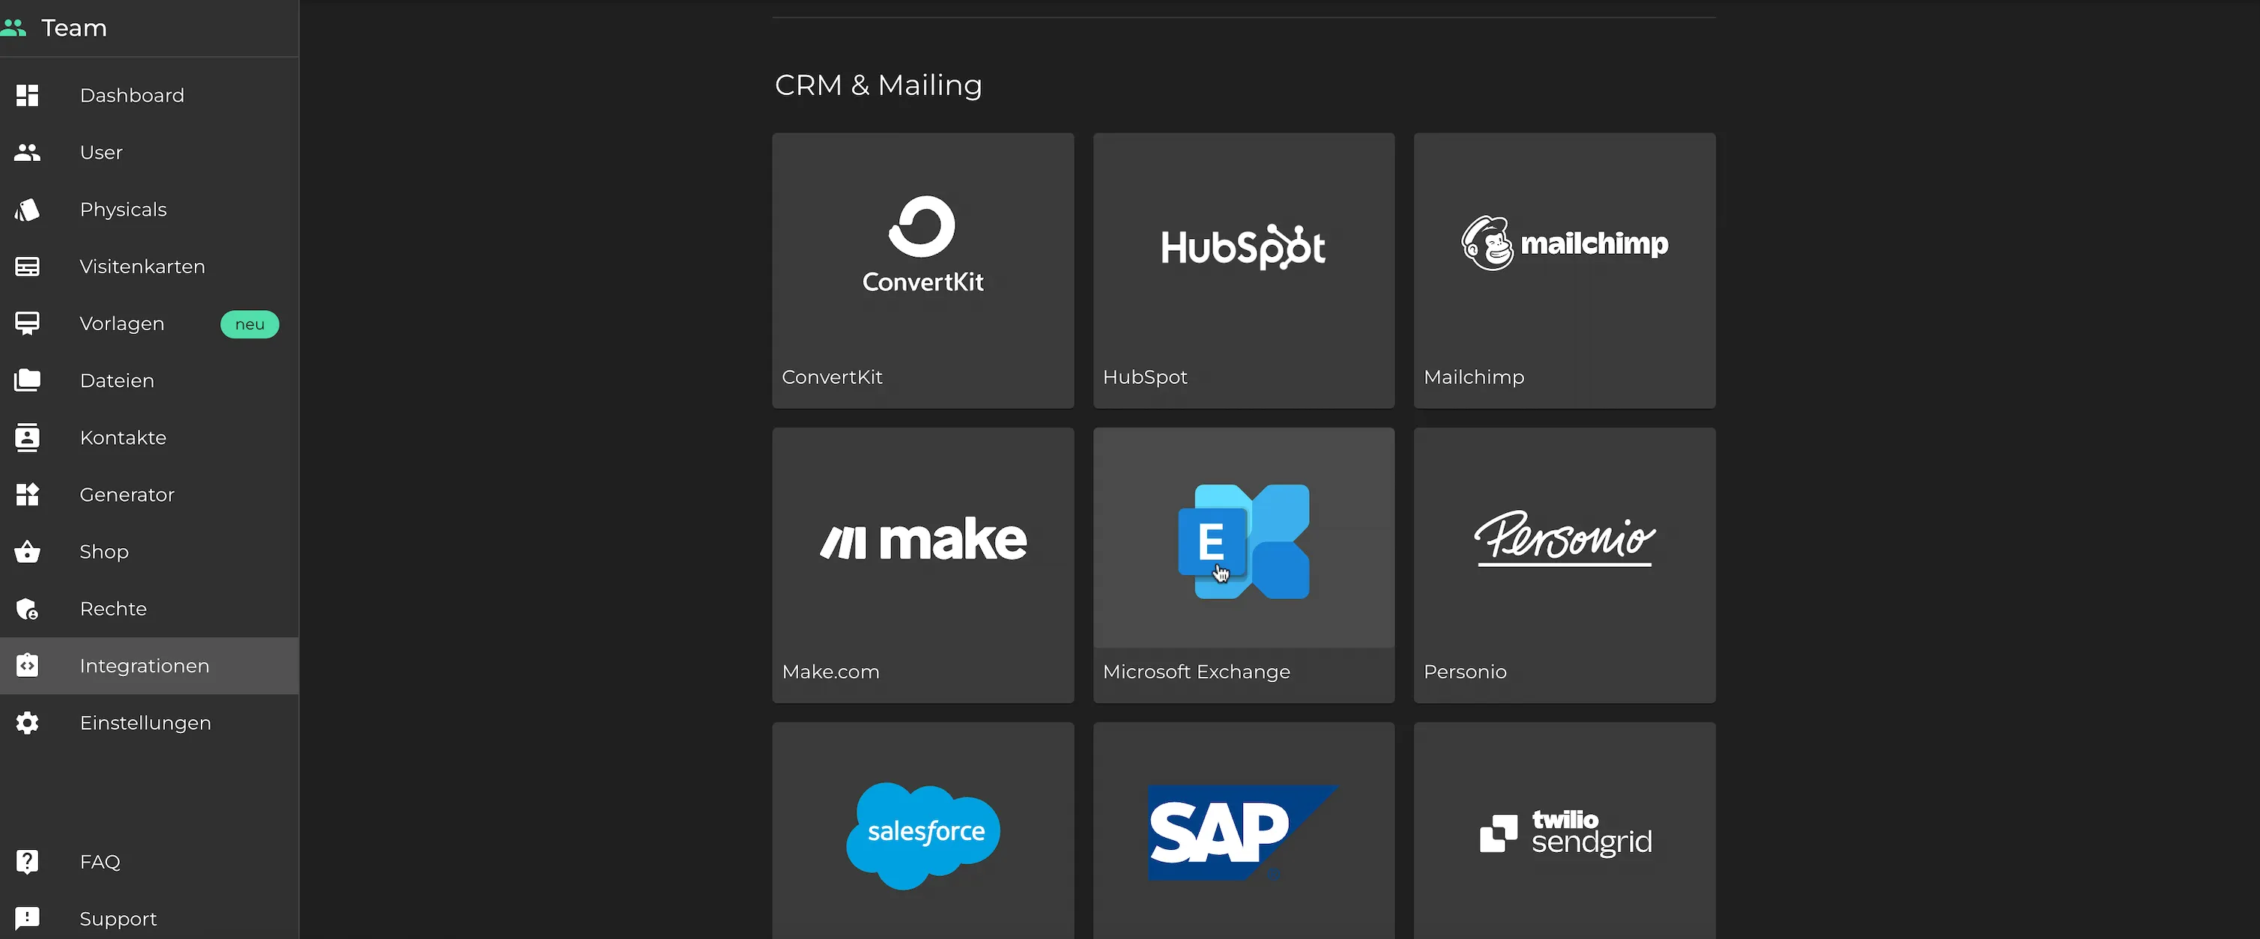Click the Microsoft Exchange logo
Viewport: 2260px width, 939px height.
pyautogui.click(x=1243, y=541)
